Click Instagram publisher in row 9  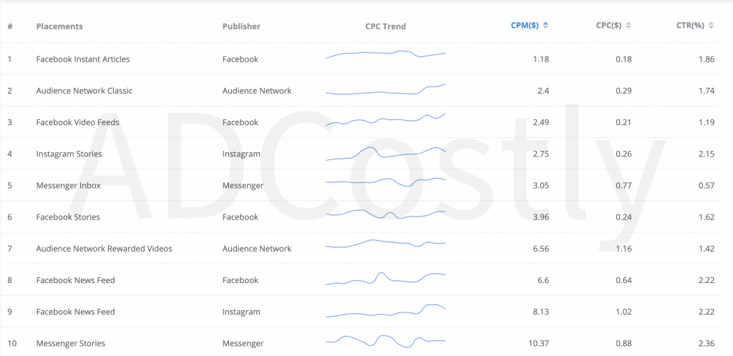pyautogui.click(x=241, y=312)
